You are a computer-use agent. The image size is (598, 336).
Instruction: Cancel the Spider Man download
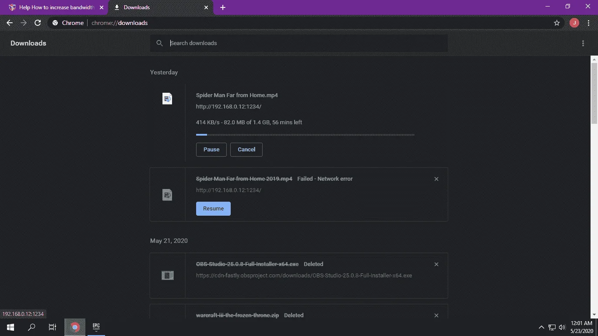(x=246, y=150)
